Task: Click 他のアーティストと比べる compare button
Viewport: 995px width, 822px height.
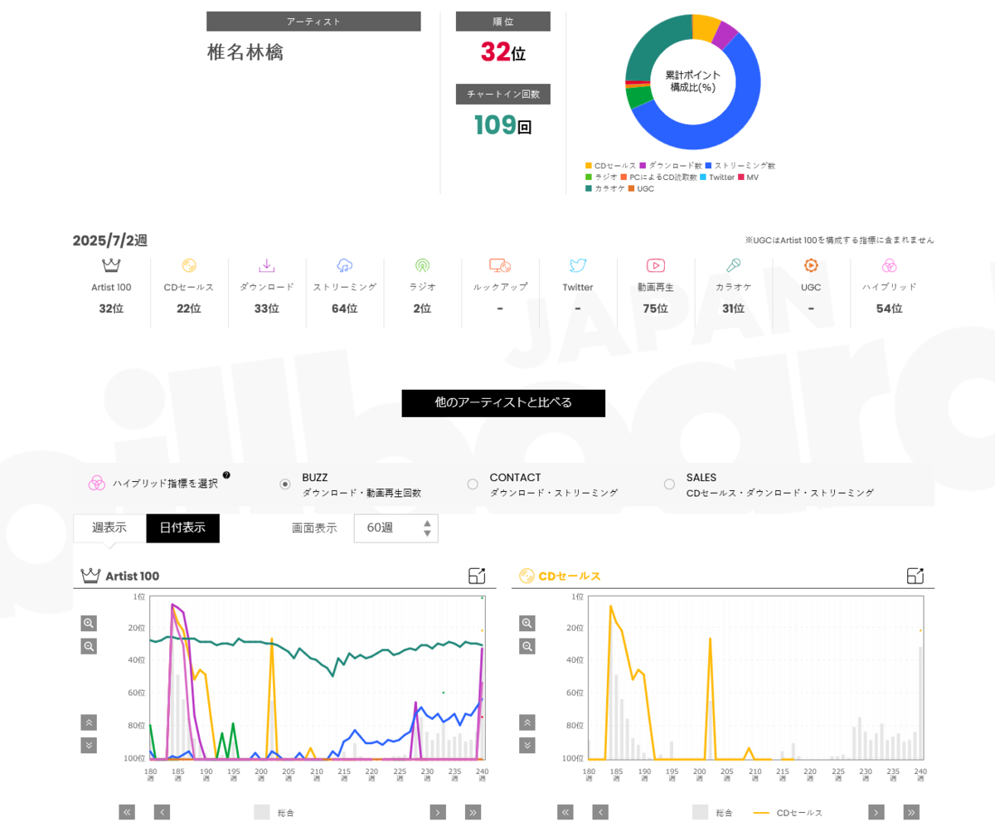Action: tap(503, 402)
